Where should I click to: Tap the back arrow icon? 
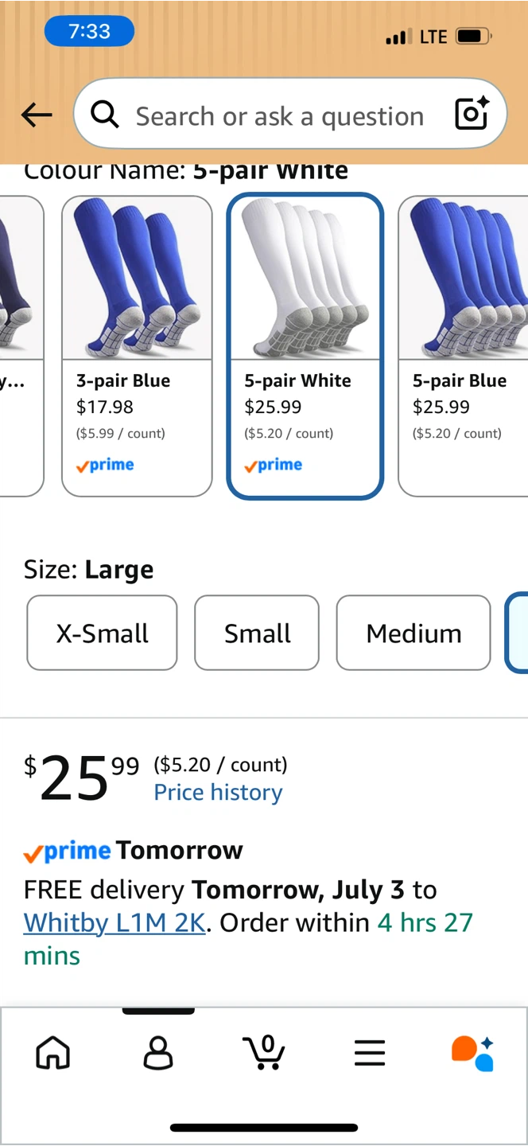[x=37, y=115]
